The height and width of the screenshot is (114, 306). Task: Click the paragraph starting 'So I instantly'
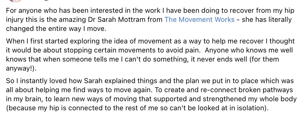click(x=151, y=95)
